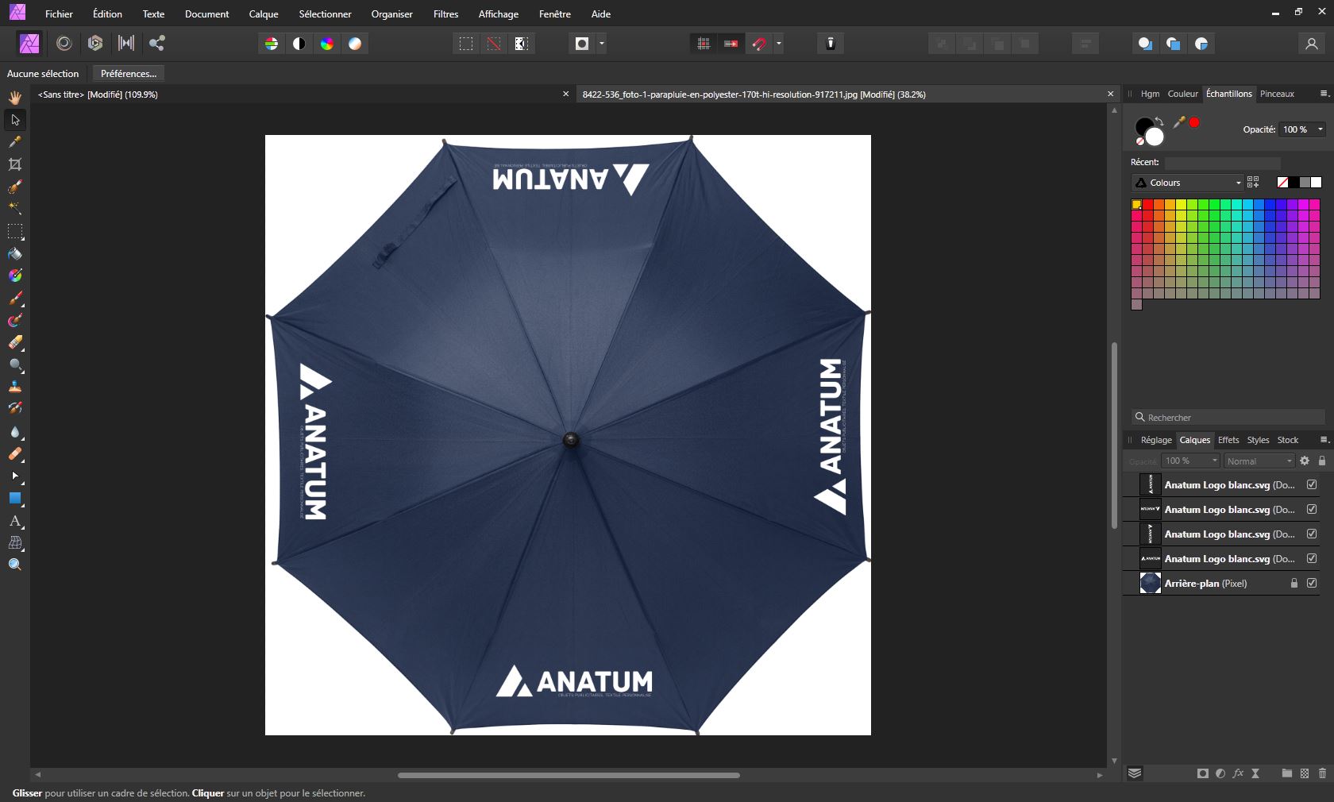This screenshot has height=802, width=1334.
Task: Apply Auto White Balance from the toolbar
Action: (x=355, y=44)
